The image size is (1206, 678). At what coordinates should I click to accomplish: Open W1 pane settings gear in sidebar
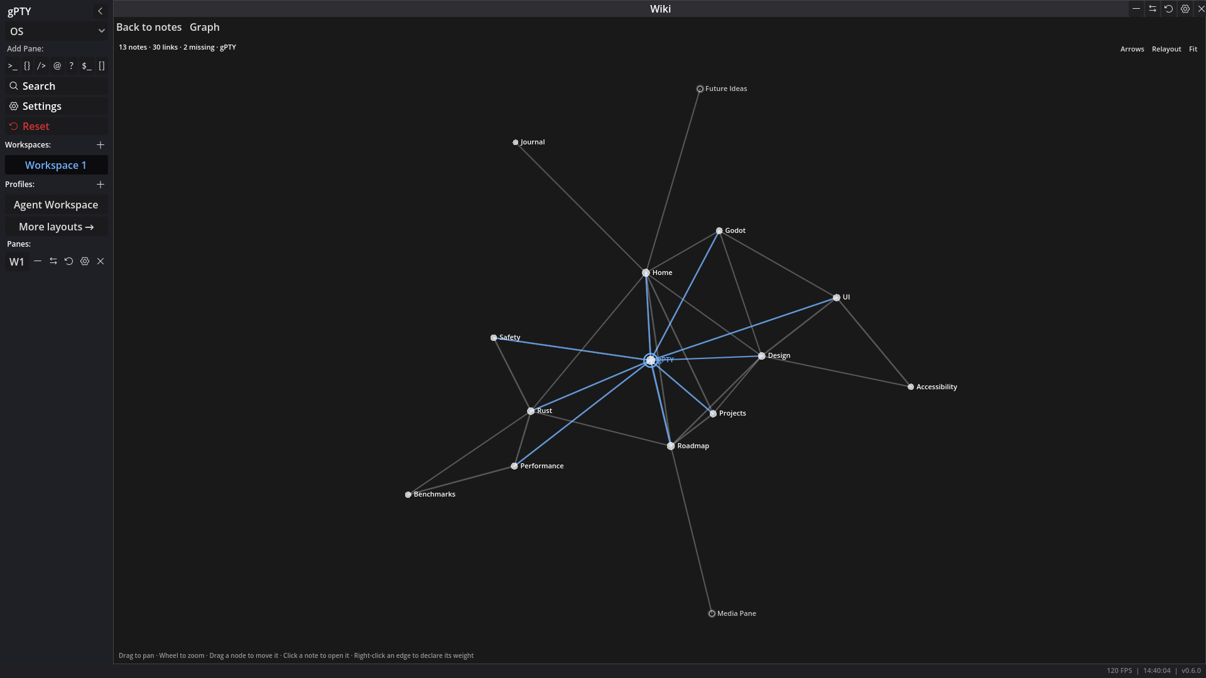click(85, 261)
